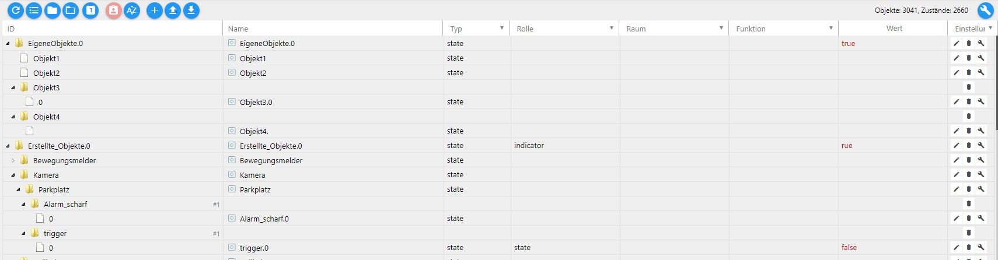This screenshot has width=998, height=260.
Task: Open the wrench settings button at top right
Action: click(986, 10)
